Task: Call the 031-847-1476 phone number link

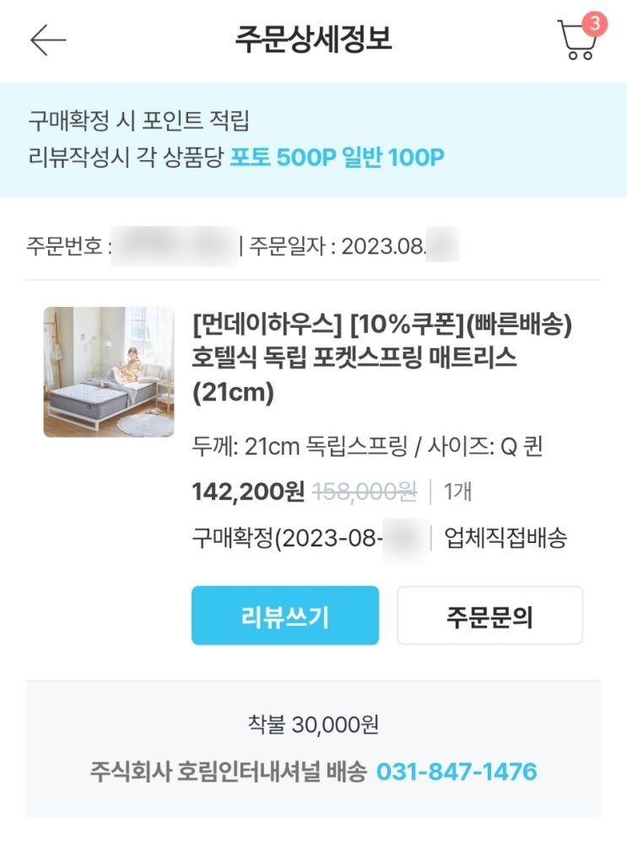Action: 456,772
